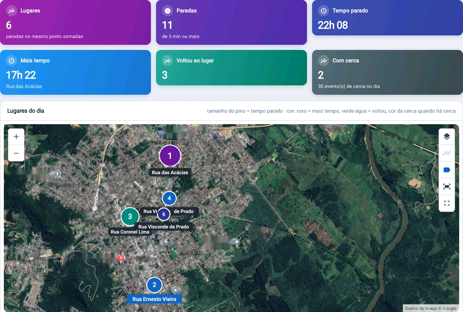The image size is (463, 312).
Task: Click the Rua das Acácias label on the map
Action: 170,172
